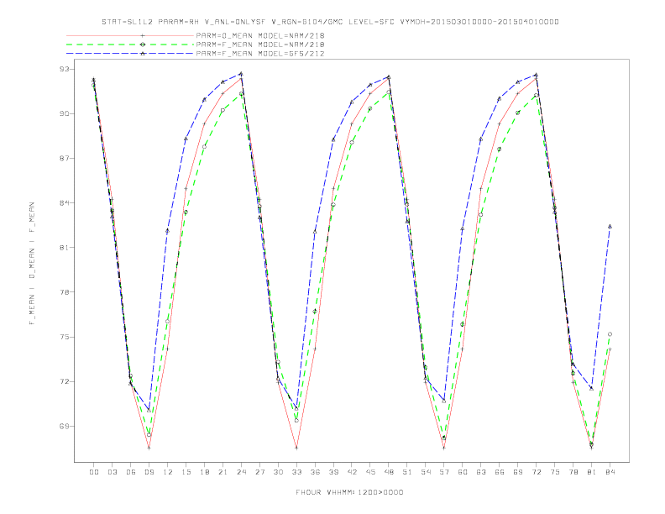Viewport: 665px width, 514px height.
Task: Click x-axis tick label 84
Action: pos(610,472)
